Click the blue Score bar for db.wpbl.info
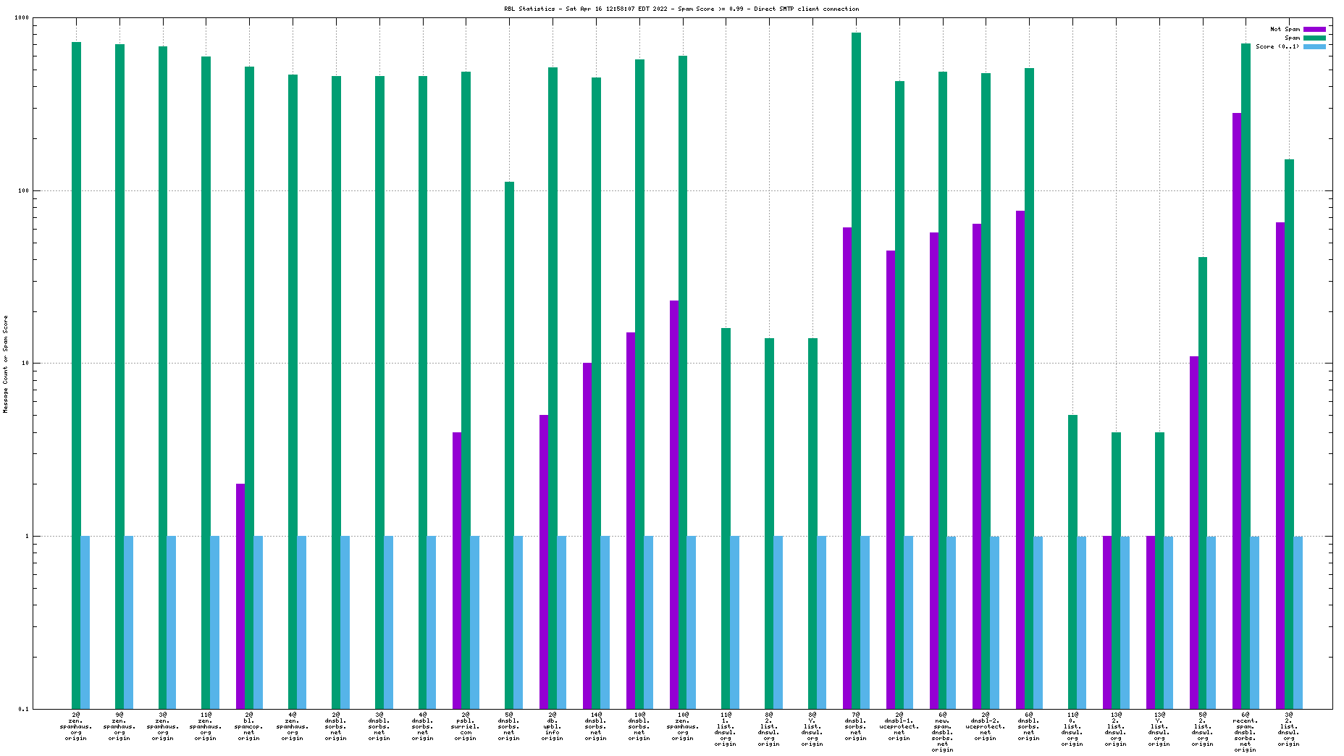 tap(561, 621)
